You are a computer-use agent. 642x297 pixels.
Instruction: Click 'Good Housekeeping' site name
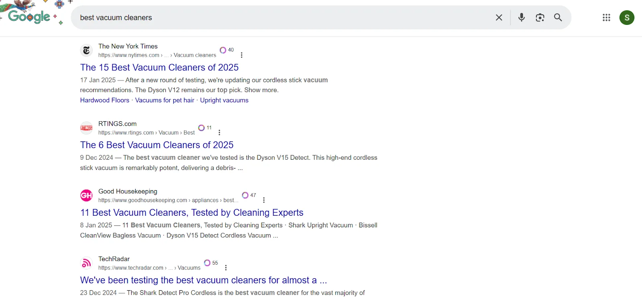pyautogui.click(x=128, y=192)
